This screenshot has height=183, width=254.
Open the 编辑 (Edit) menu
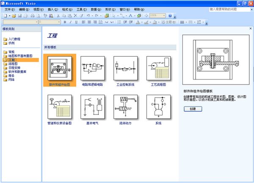[24, 10]
